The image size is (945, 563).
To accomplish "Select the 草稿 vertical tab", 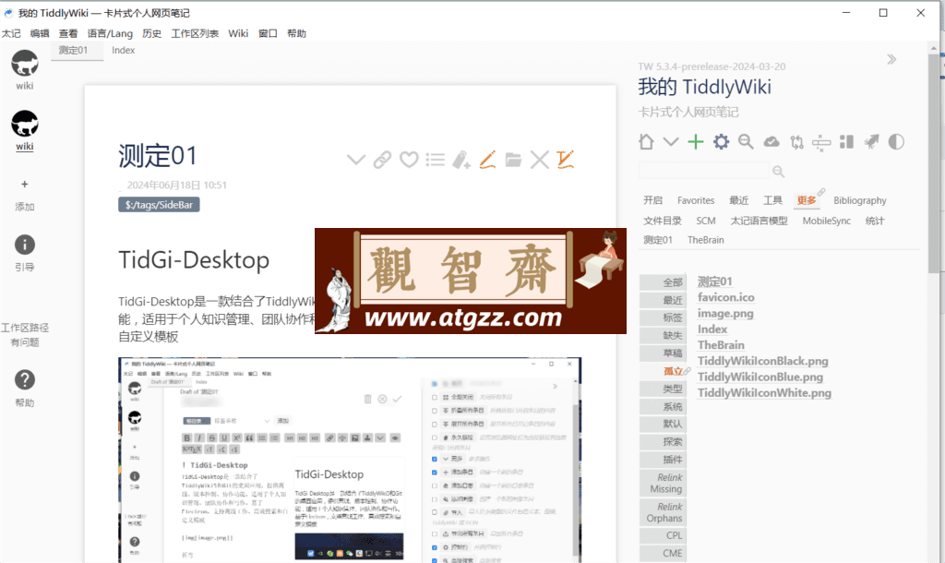I will (663, 353).
